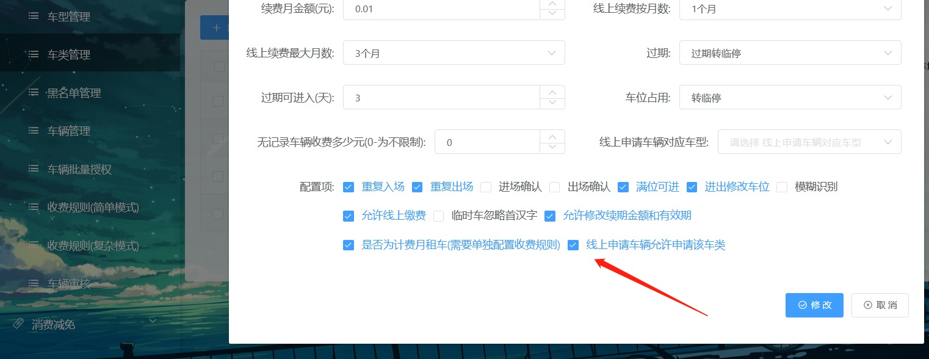The width and height of the screenshot is (929, 359).
Task: Expand the 消费减免 sidebar group
Action: click(90, 324)
